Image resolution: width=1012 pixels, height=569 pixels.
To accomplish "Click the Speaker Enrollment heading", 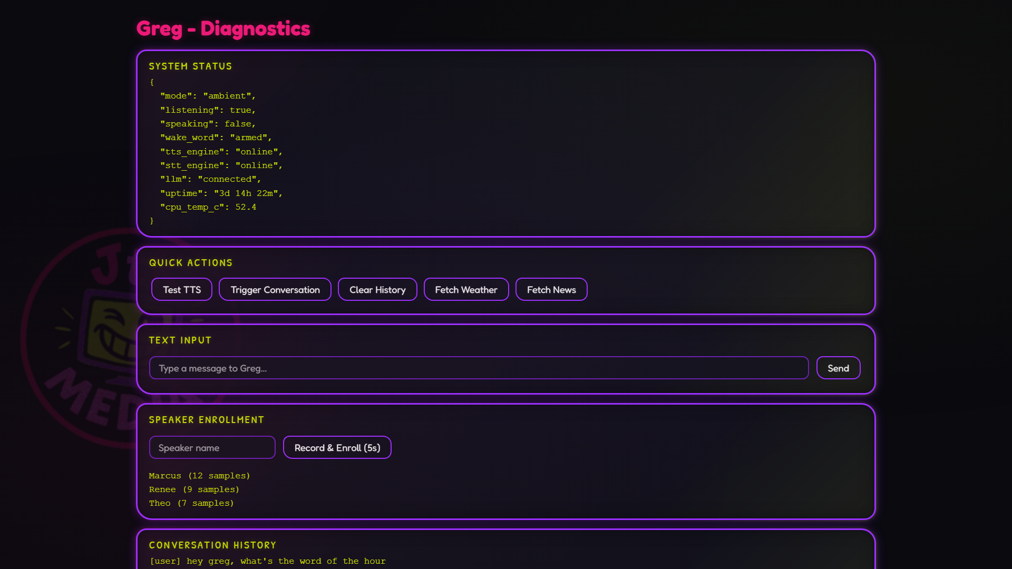I will [207, 420].
